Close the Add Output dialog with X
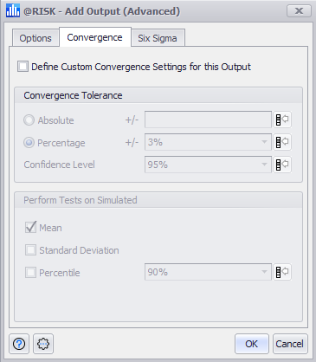The height and width of the screenshot is (362, 316). [299, 11]
